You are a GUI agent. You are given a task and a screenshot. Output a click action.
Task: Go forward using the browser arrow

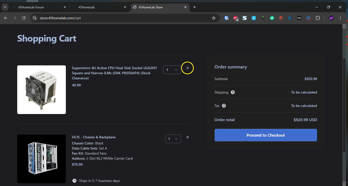pos(15,18)
